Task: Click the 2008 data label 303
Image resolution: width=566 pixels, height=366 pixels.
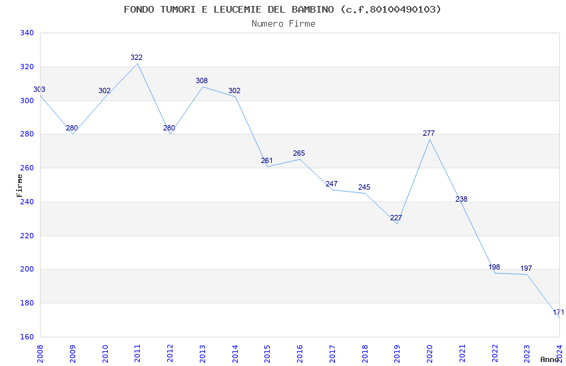Action: (x=39, y=90)
